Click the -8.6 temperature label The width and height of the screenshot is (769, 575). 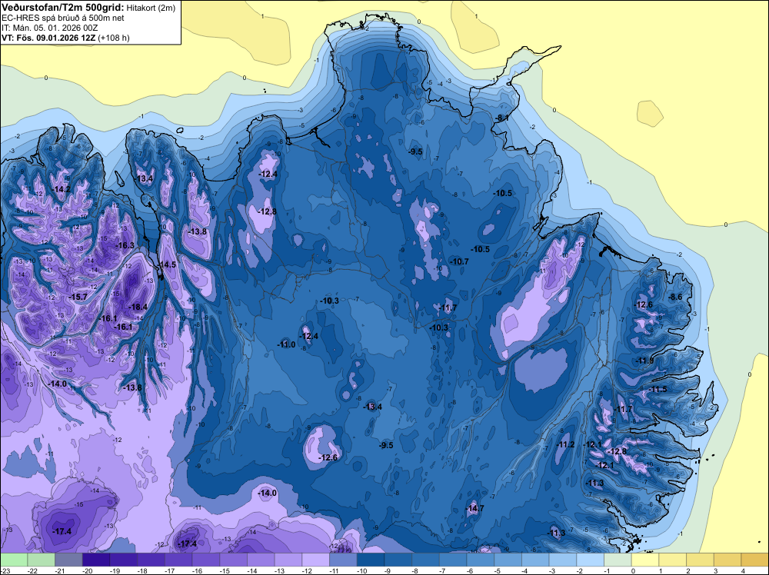(x=675, y=297)
